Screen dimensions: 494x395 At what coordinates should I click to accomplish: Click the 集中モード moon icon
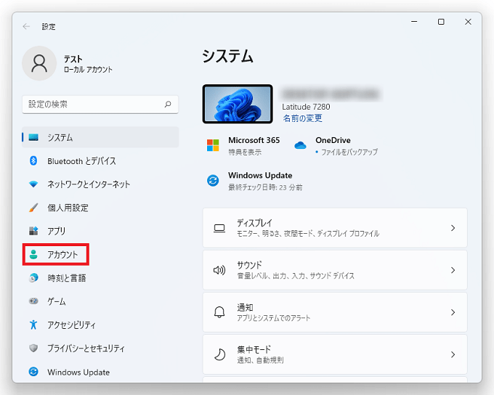[219, 354]
